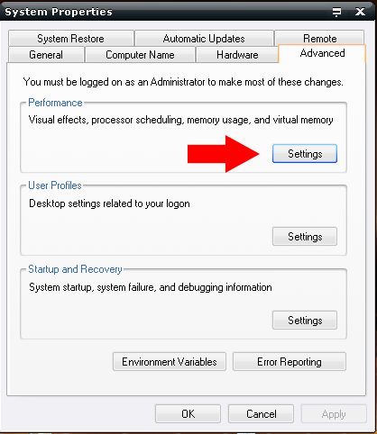Switch to the Automatic Updates tab

tap(204, 38)
